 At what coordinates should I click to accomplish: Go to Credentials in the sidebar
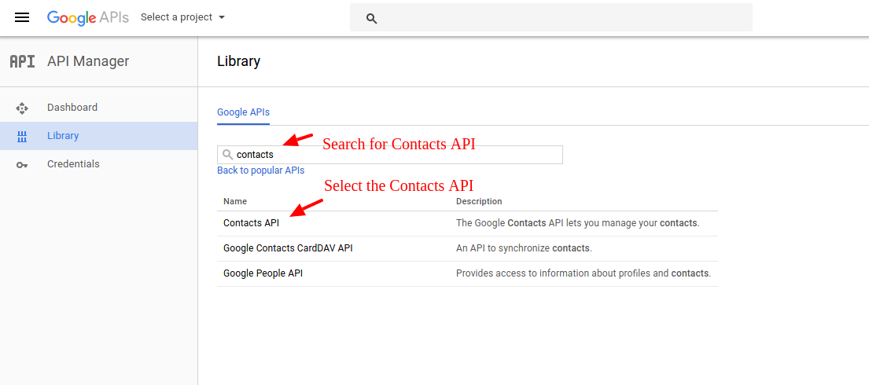click(73, 164)
